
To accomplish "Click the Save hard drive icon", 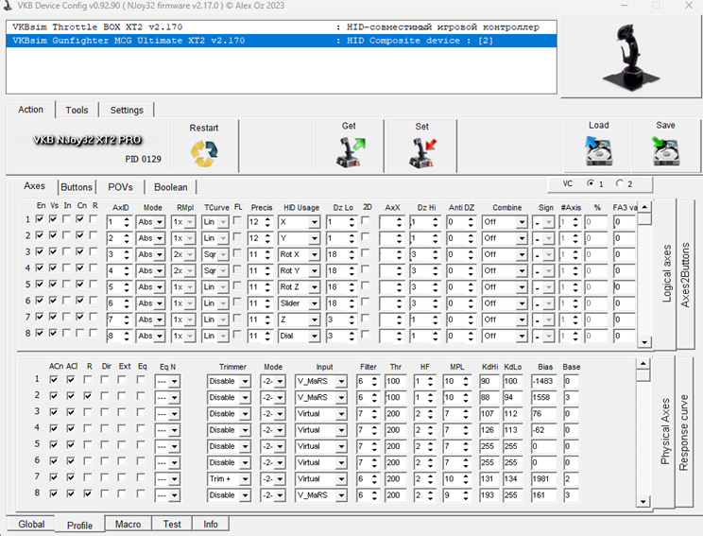I will (x=665, y=150).
